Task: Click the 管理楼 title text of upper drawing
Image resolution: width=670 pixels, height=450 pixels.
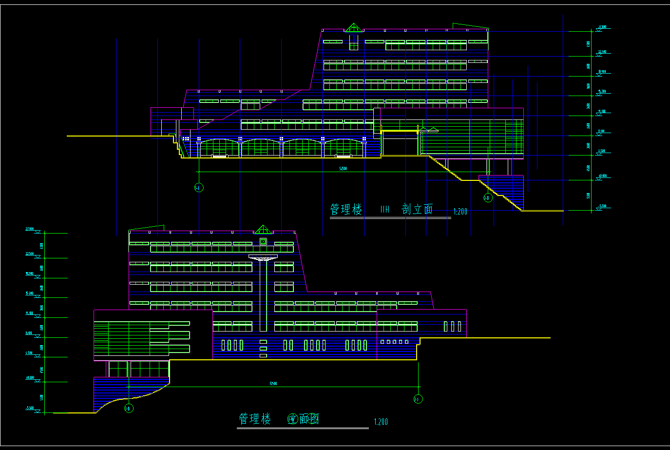Action: click(346, 210)
